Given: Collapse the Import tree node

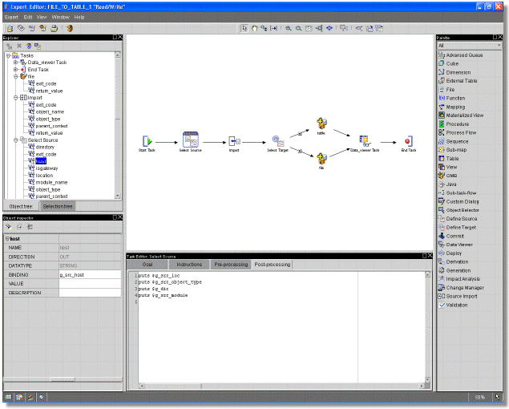Looking at the screenshot, I should coord(15,98).
